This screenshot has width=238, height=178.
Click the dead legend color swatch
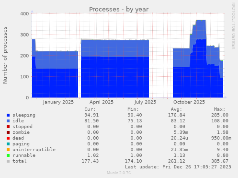pyautogui.click(x=8, y=138)
